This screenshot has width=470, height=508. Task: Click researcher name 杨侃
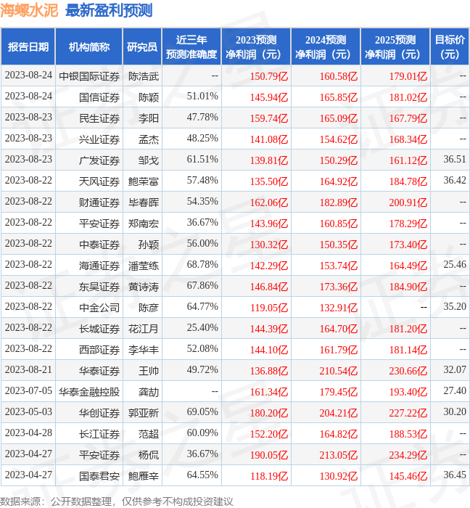[x=149, y=455]
